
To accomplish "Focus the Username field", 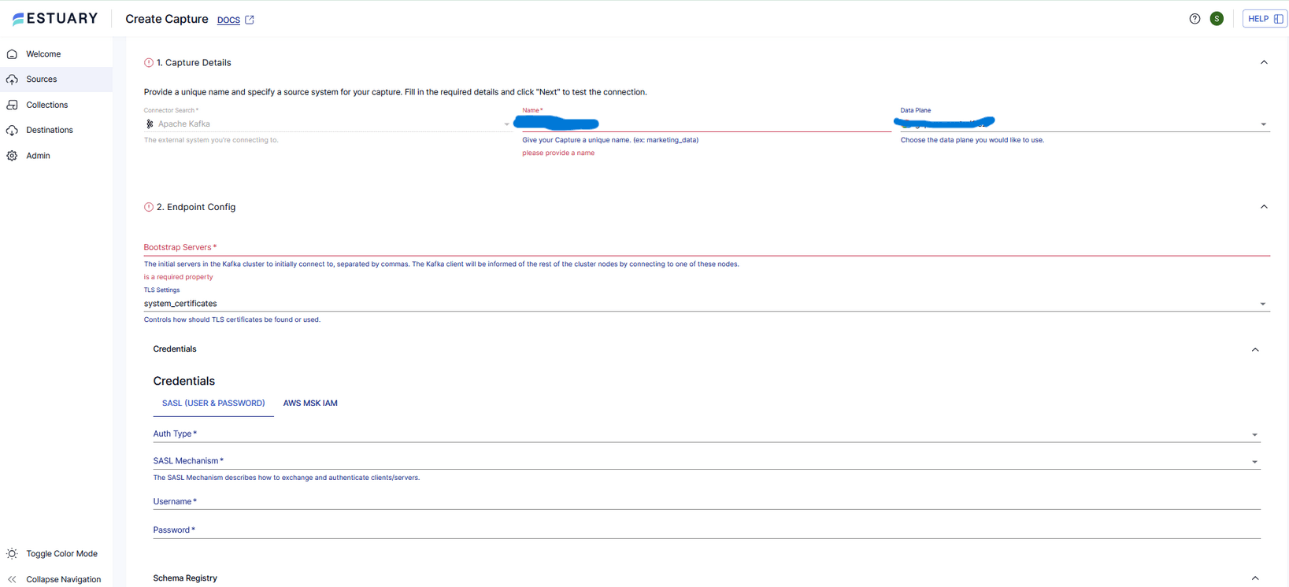I will pos(706,502).
